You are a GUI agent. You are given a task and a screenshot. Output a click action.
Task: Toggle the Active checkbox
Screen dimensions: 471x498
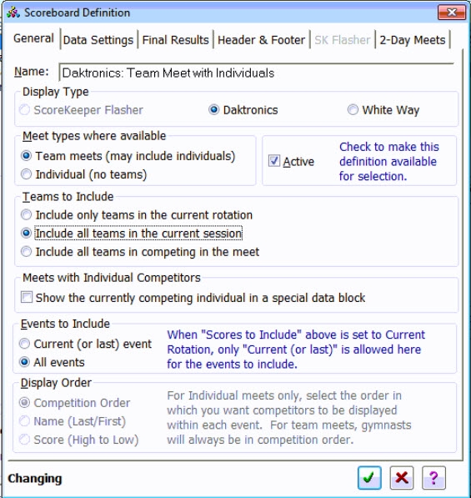pyautogui.click(x=291, y=161)
